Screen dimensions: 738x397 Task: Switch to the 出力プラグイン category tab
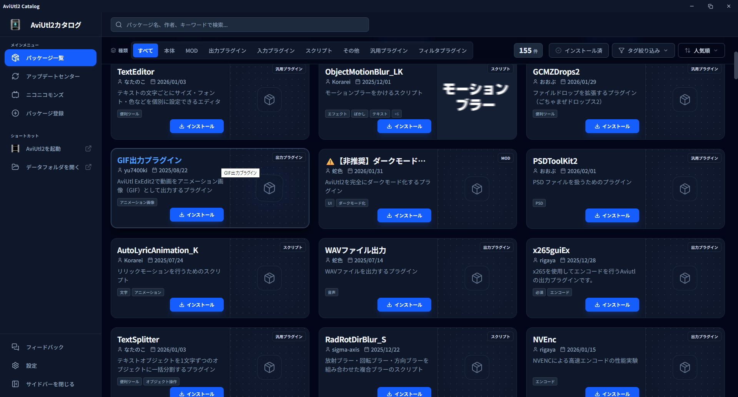(227, 50)
